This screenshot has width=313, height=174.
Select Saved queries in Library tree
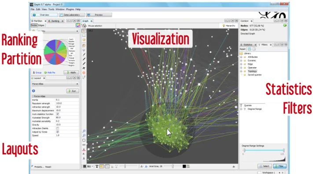254,75
